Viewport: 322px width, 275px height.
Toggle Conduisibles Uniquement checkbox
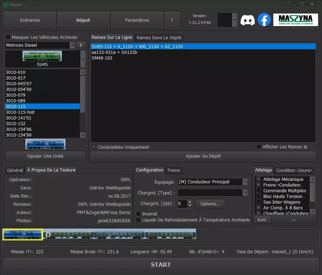click(94, 147)
